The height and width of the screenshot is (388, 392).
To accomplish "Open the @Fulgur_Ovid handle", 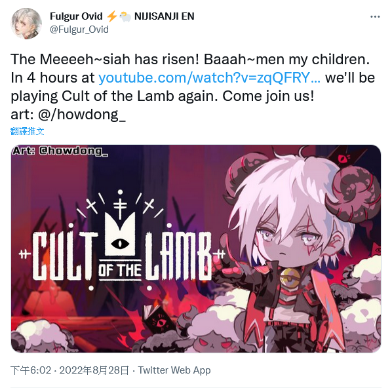I will click(x=79, y=29).
